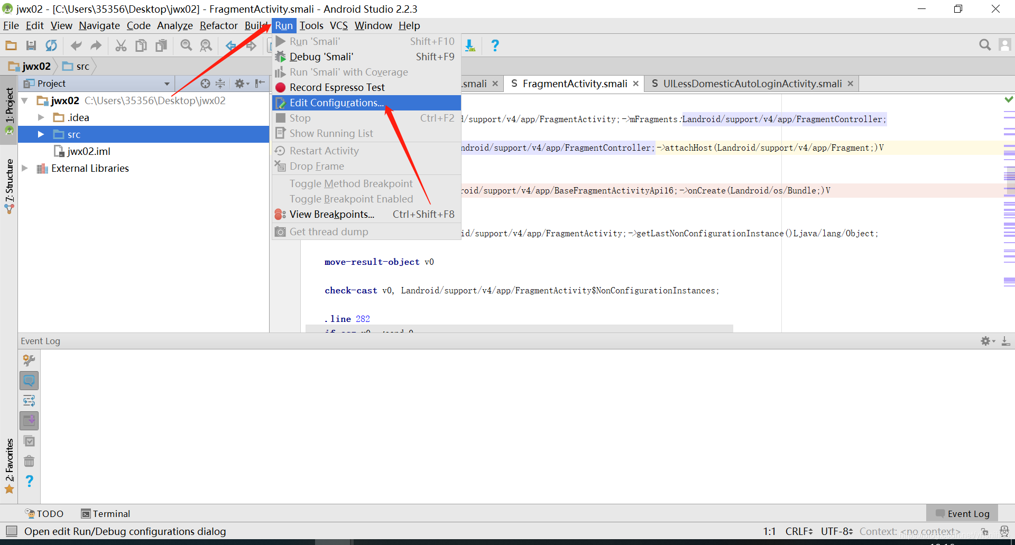Hide the Project panel with arrow icon
The width and height of the screenshot is (1015, 545).
[260, 84]
